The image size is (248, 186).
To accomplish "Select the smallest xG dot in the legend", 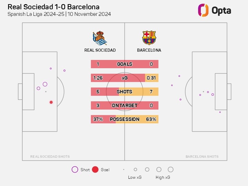I will coord(124,169).
